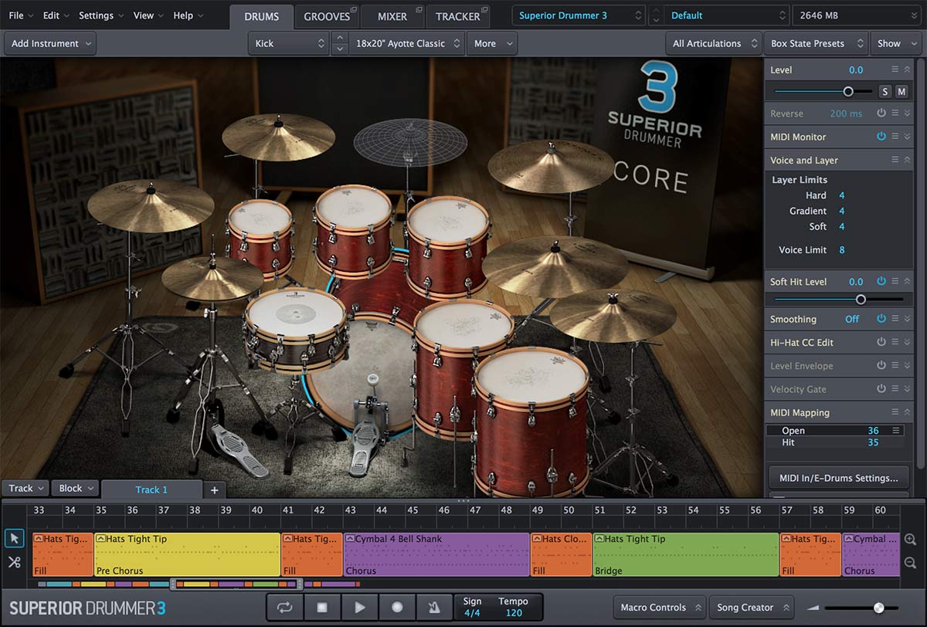Turn on the Velocity Gate power button

881,389
